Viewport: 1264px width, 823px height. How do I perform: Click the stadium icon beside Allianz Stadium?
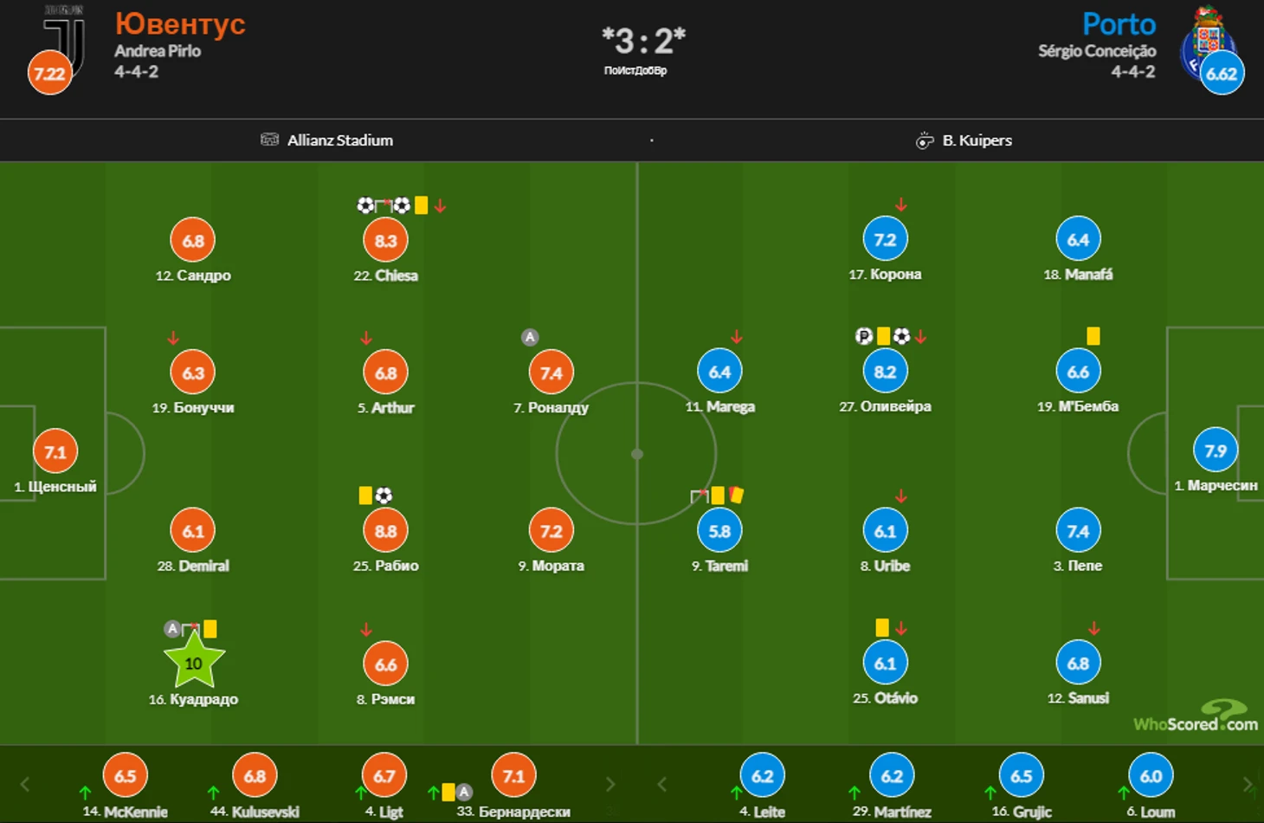point(270,139)
